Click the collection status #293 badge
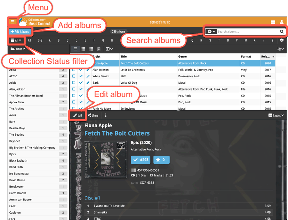288x220 pixels. pos(141,160)
